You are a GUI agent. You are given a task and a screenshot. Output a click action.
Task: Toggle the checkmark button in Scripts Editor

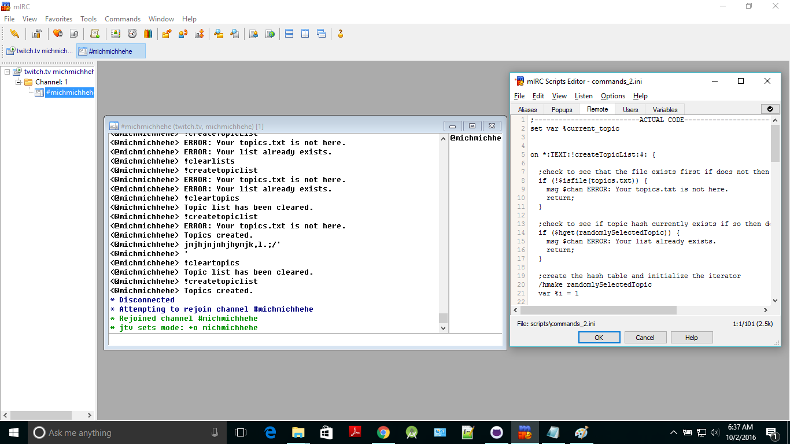tap(770, 109)
